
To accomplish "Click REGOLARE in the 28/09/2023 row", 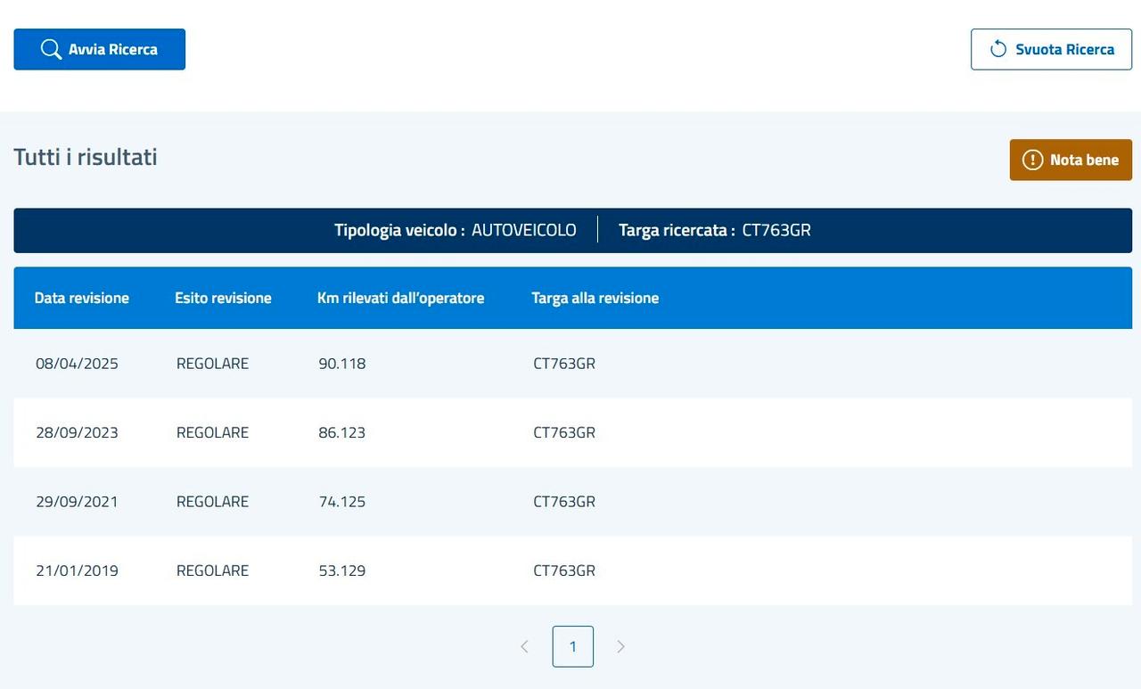I will [x=212, y=432].
